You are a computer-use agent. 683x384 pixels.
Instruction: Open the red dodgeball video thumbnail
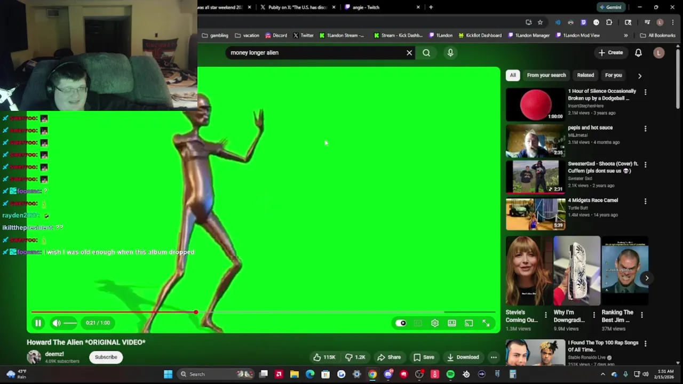(x=535, y=105)
